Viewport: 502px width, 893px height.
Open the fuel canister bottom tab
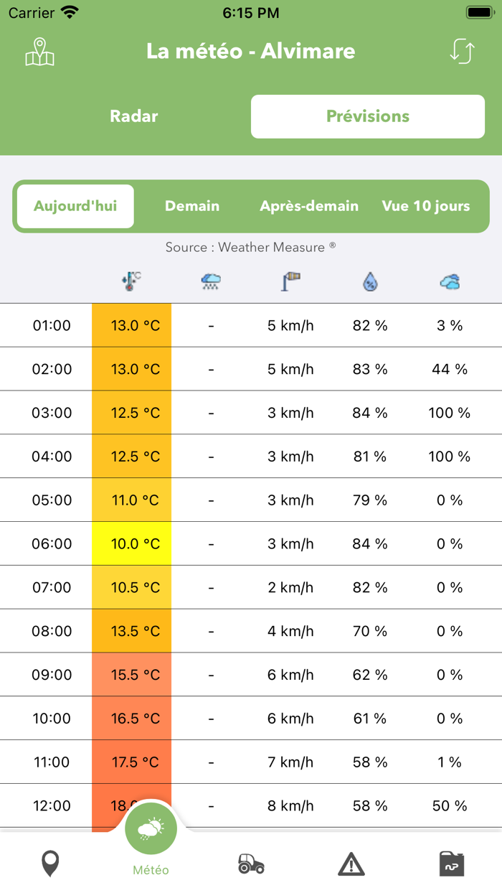[x=452, y=864]
